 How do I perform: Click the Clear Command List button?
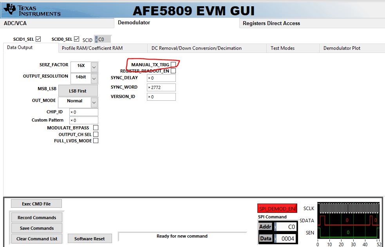[37, 239]
